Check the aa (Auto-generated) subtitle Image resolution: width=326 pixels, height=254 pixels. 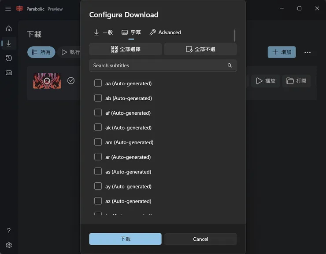point(98,83)
